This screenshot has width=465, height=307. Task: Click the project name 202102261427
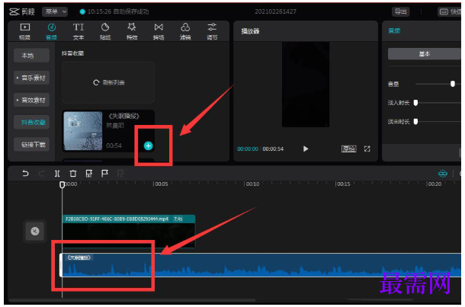coord(275,11)
